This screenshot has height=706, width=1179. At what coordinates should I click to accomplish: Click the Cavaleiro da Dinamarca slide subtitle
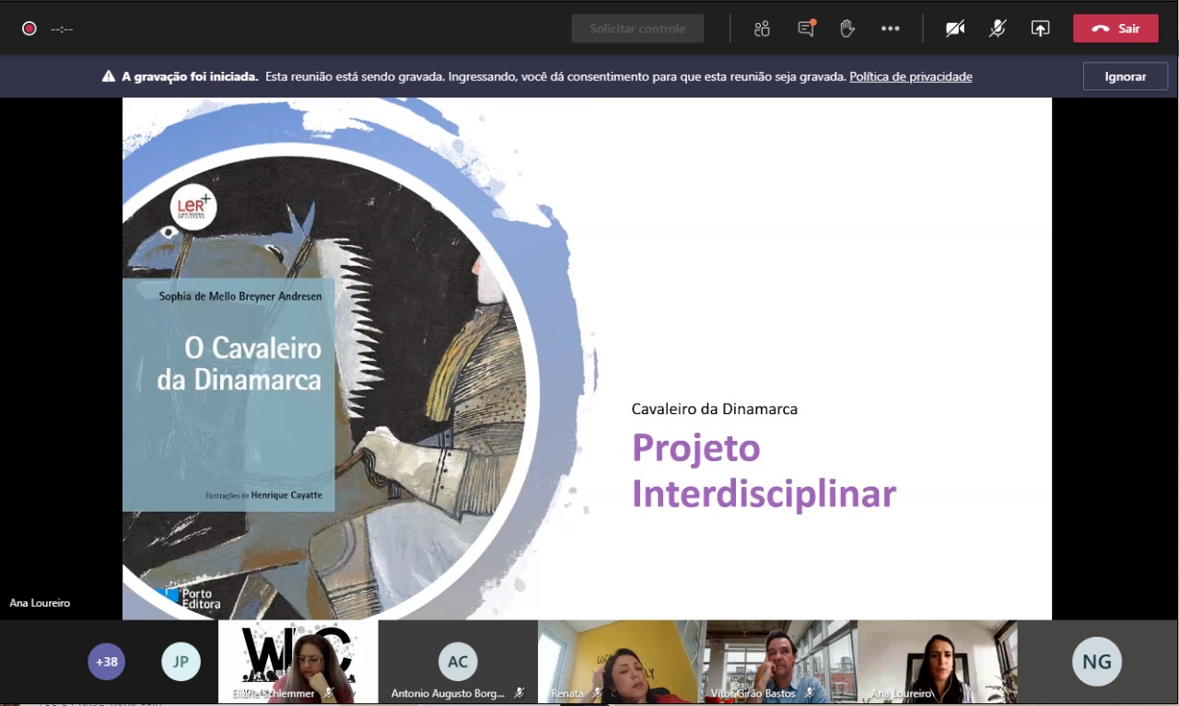(715, 409)
